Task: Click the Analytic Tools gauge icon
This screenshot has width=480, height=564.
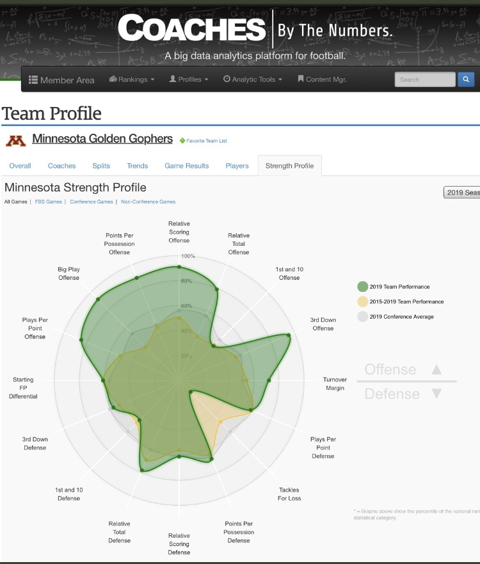Action: (227, 79)
